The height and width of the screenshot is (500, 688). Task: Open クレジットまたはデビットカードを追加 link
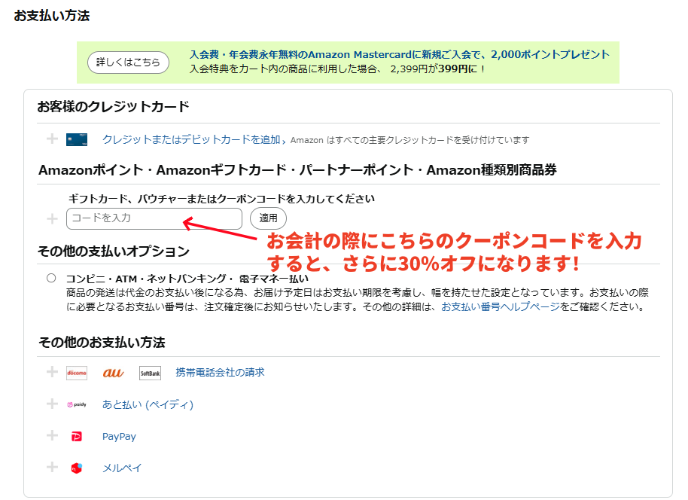[191, 139]
